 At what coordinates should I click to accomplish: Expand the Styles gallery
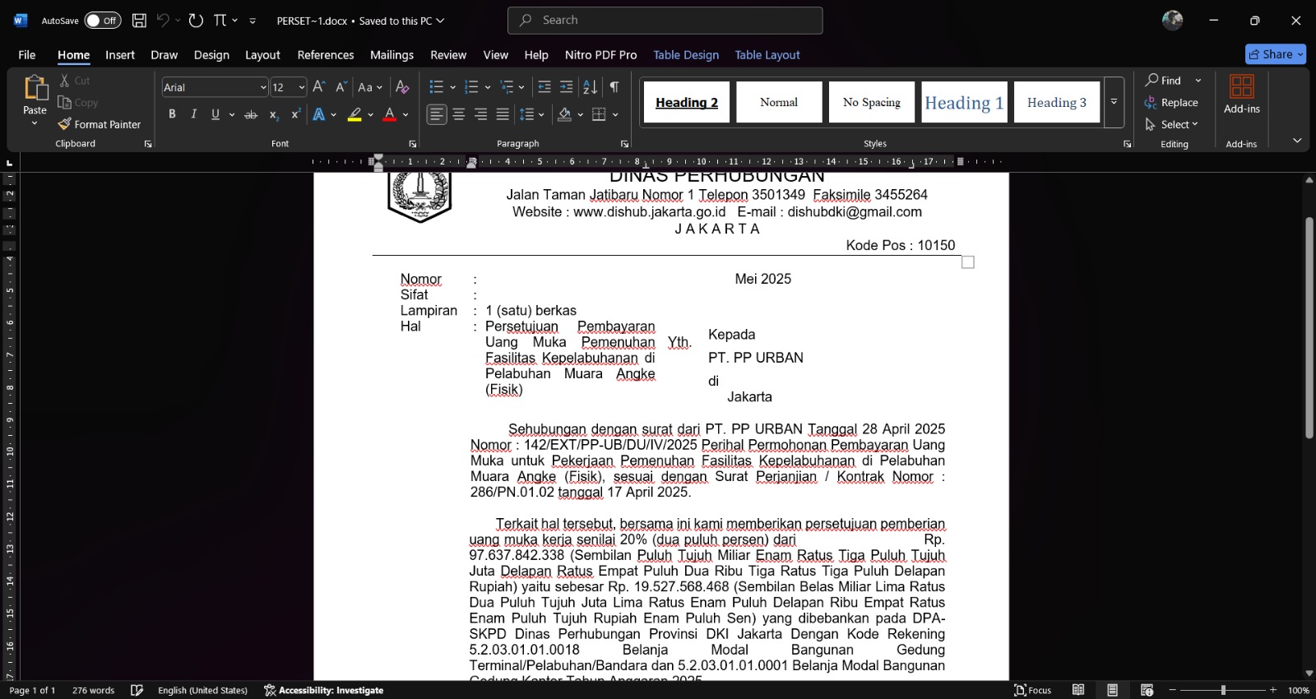1114,102
